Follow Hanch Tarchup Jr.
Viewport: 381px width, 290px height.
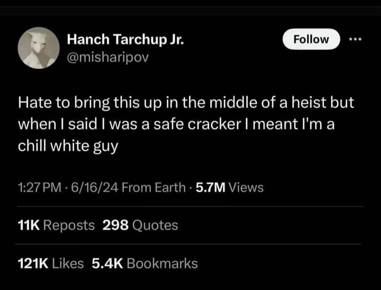[312, 39]
